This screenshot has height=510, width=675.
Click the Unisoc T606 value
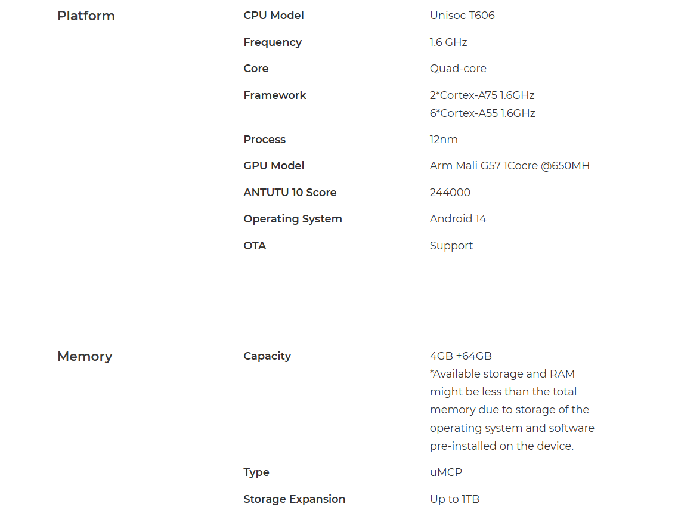pos(462,16)
